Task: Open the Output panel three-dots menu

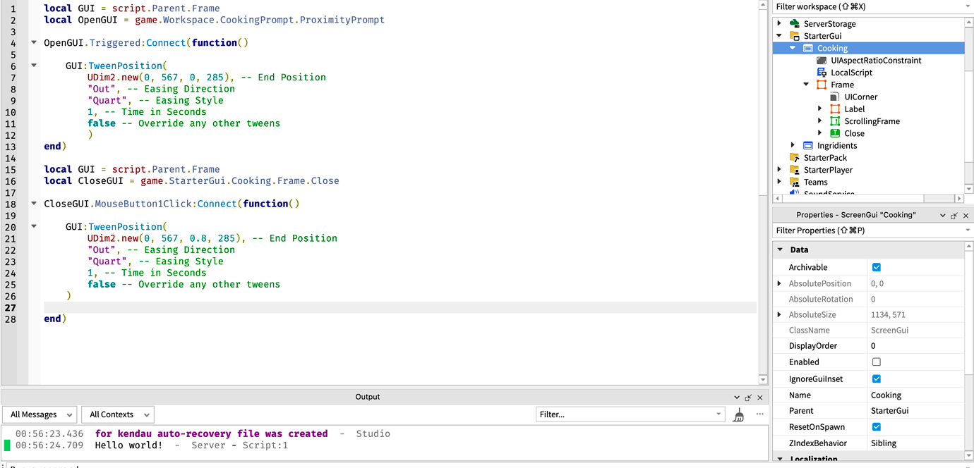Action: coord(760,414)
